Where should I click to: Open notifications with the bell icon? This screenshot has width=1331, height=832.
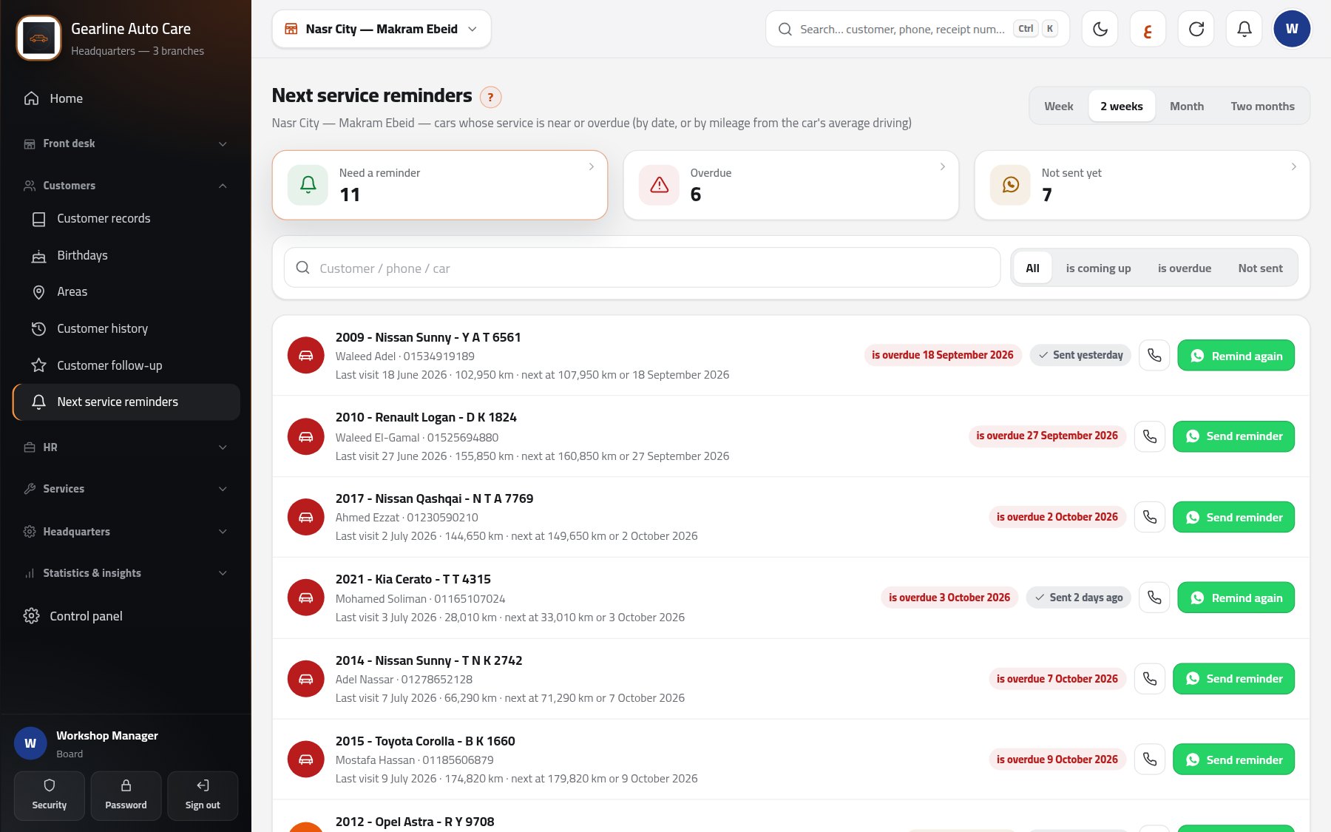[1244, 29]
